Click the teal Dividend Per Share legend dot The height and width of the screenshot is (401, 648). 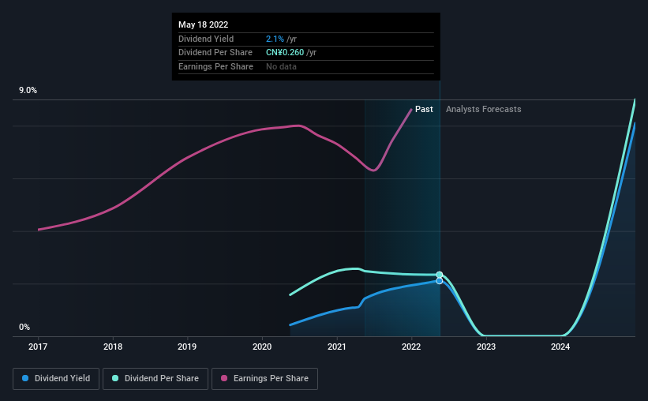click(115, 378)
